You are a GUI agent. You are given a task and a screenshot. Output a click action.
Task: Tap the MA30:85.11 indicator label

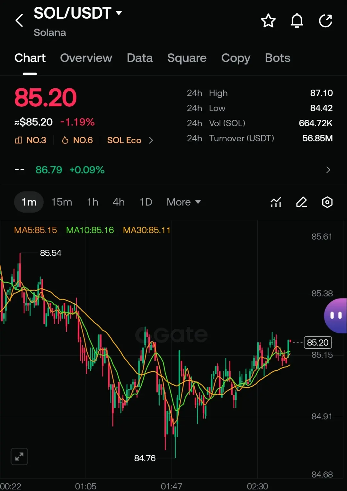pos(147,230)
